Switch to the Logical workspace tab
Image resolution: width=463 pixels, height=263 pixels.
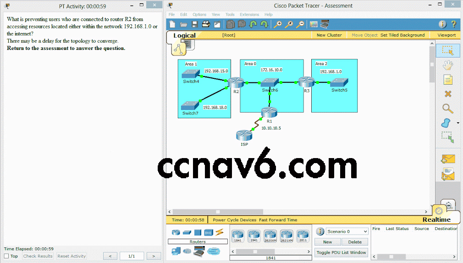tap(184, 35)
